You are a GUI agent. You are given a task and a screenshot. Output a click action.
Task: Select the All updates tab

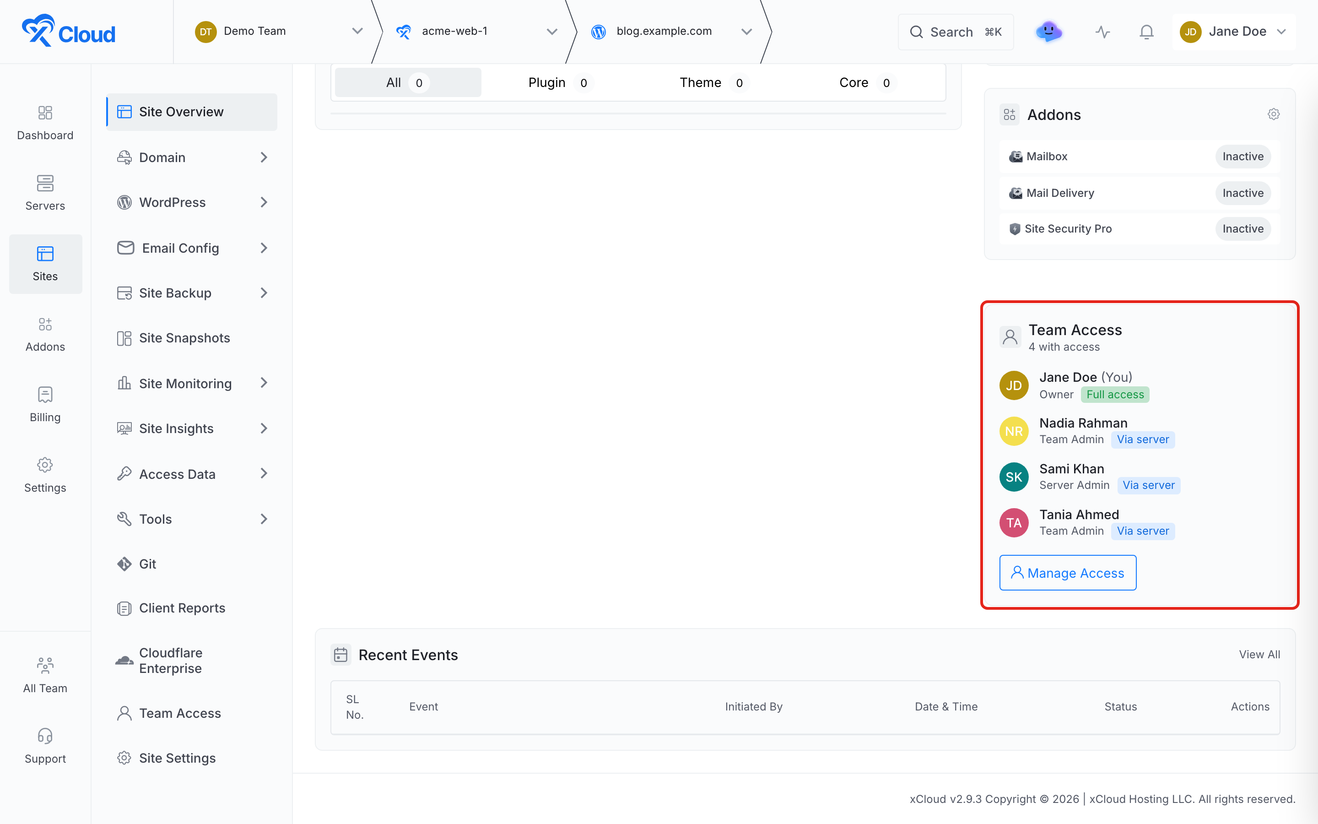tap(408, 82)
